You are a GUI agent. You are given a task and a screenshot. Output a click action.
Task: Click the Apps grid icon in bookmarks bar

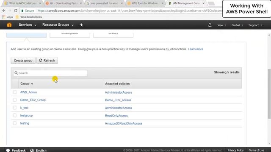(x=4, y=17)
